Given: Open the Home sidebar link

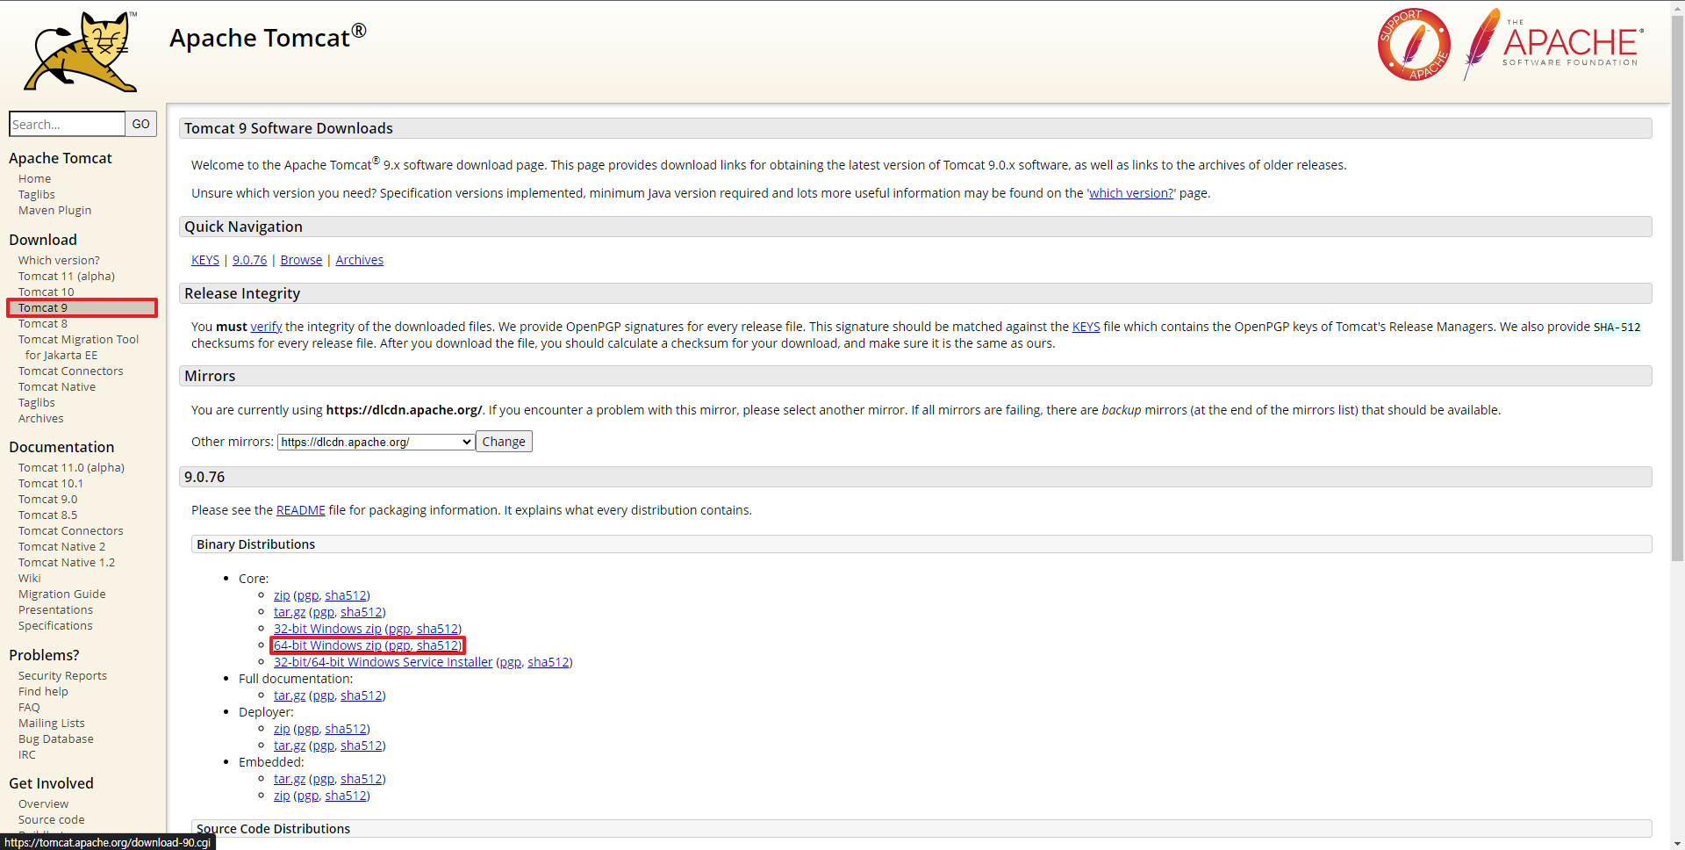Looking at the screenshot, I should [x=34, y=178].
